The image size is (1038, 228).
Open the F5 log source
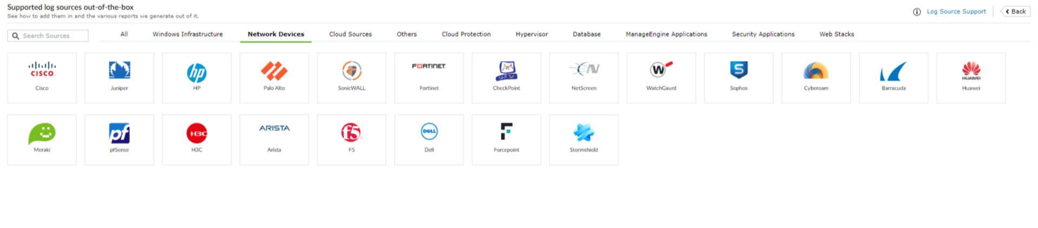[x=351, y=140]
